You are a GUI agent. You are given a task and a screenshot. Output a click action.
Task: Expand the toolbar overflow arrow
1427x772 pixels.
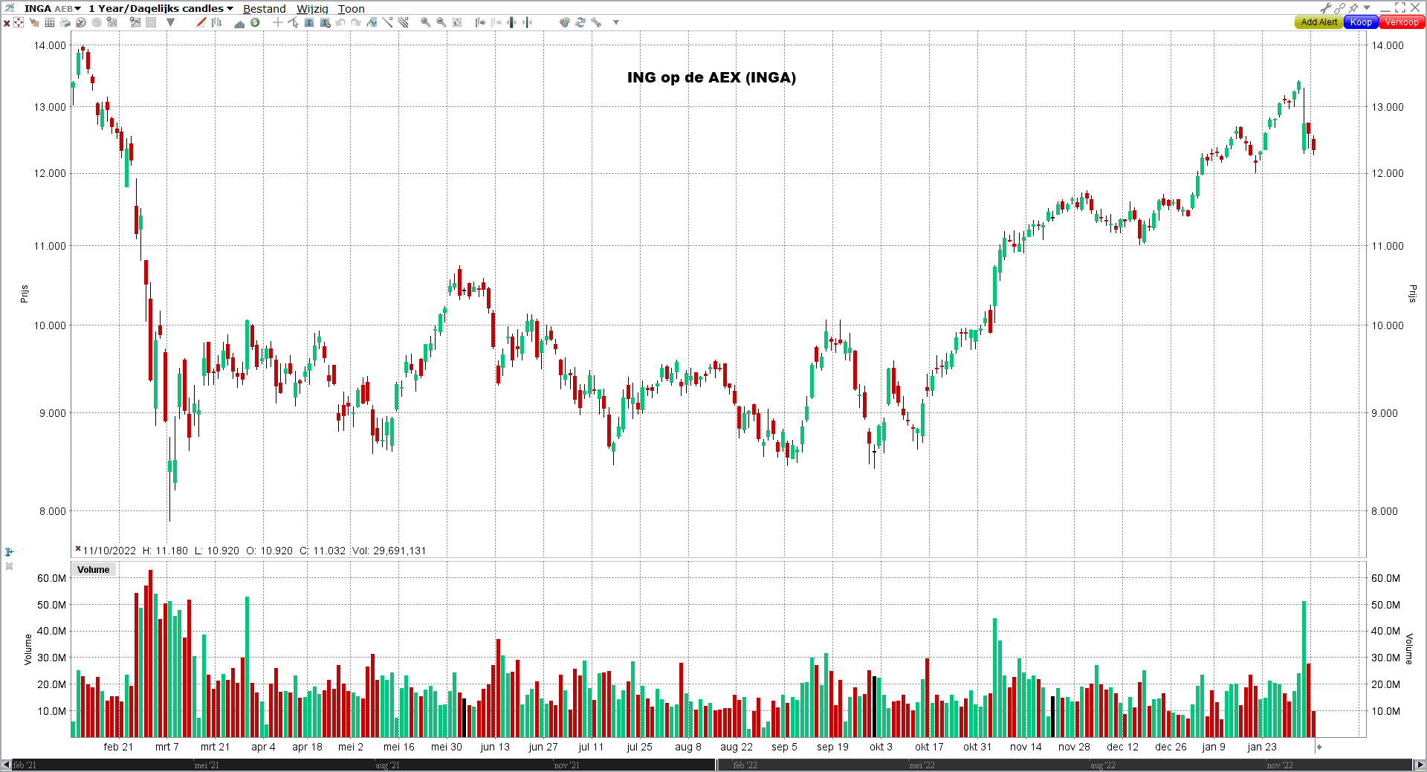[x=616, y=22]
